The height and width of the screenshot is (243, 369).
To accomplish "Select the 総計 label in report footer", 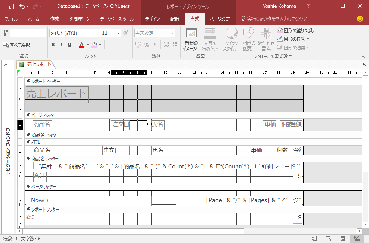I will [32, 218].
